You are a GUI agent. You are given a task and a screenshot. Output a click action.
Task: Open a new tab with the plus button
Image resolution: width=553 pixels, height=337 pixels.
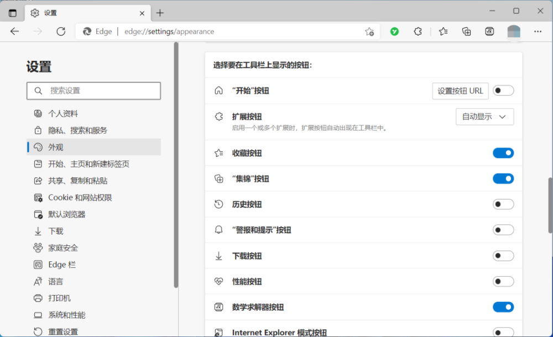[160, 13]
